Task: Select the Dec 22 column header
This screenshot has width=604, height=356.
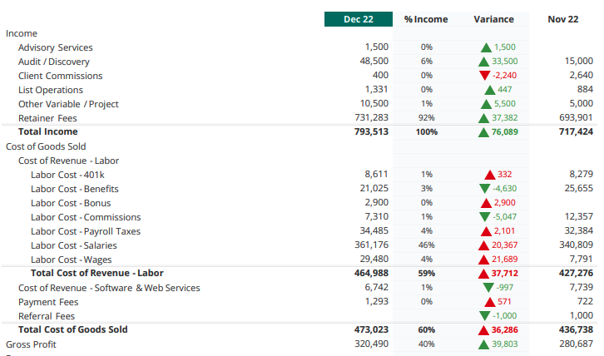Action: coord(358,19)
